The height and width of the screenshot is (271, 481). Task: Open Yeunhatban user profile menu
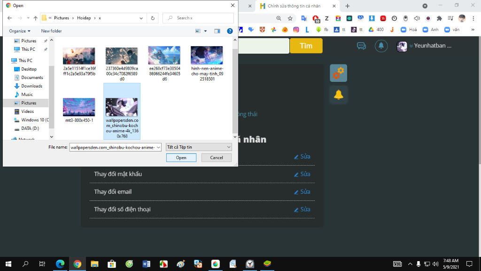point(424,46)
